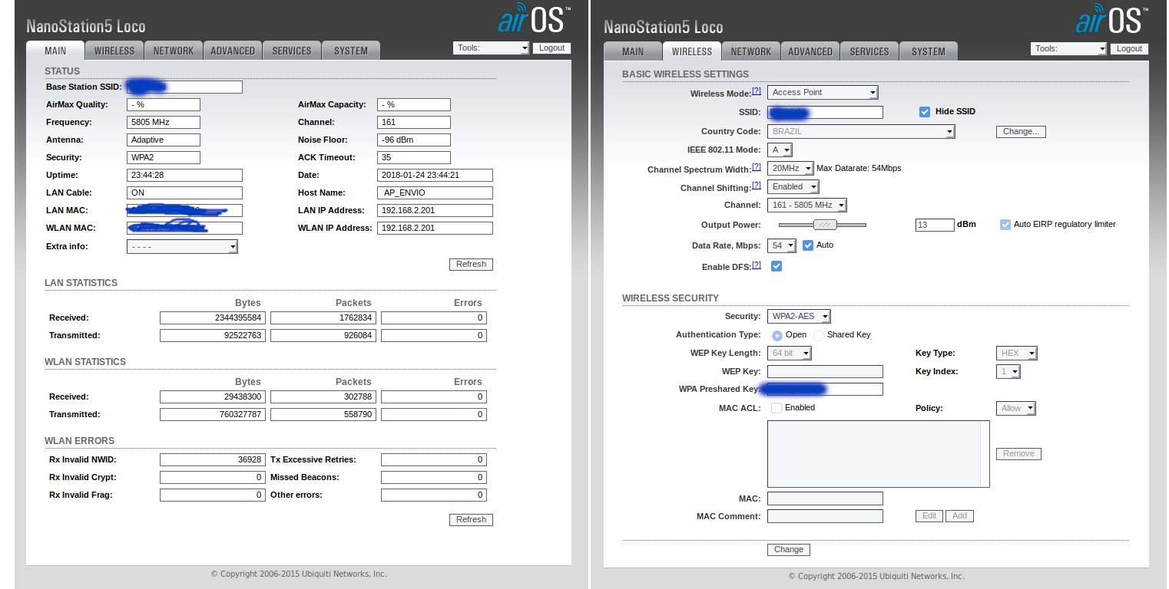Open the Network tab on the wireless settings page
Image resolution: width=1169 pixels, height=589 pixels.
pos(751,51)
